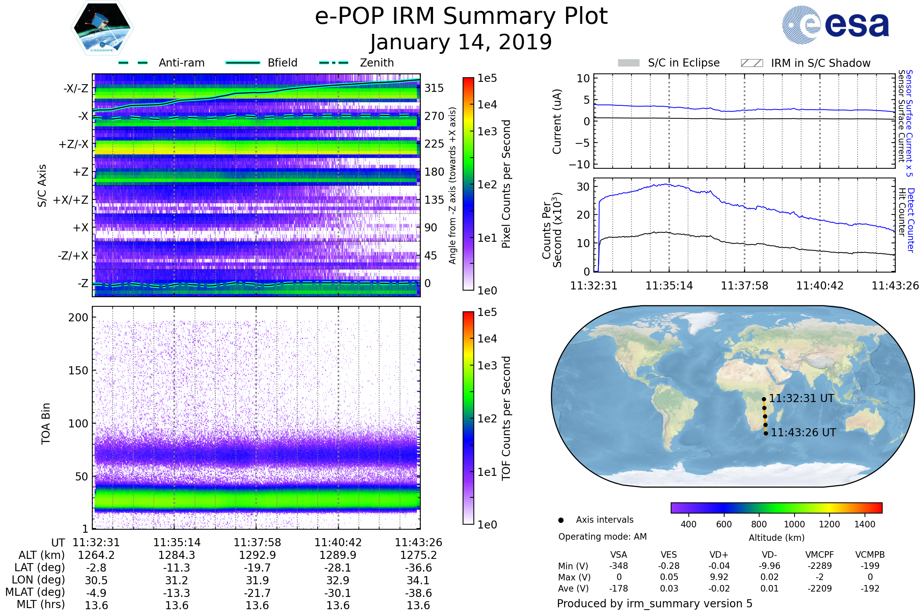Screen dimensions: 923x615
Task: Click the TOF Counts per Second colorbar
Action: click(468, 418)
